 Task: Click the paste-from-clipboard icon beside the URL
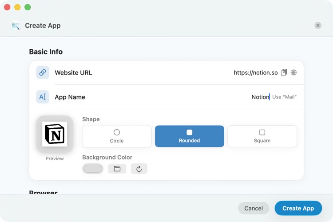pyautogui.click(x=284, y=72)
